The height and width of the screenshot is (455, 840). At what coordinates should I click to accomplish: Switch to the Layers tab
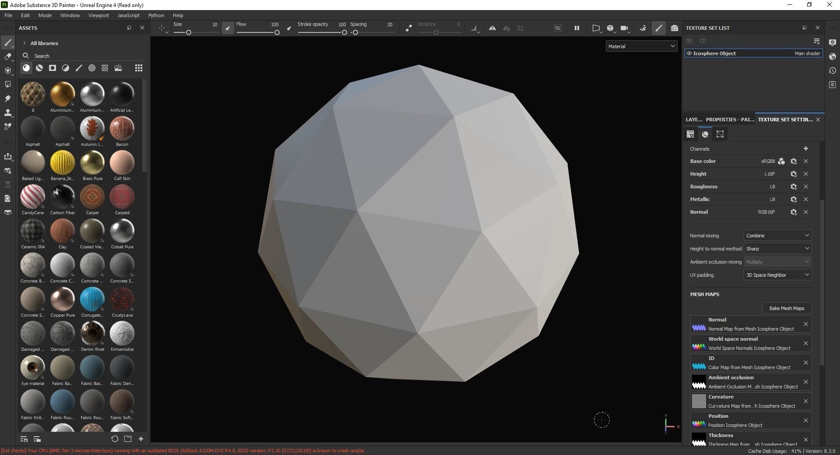tap(694, 119)
